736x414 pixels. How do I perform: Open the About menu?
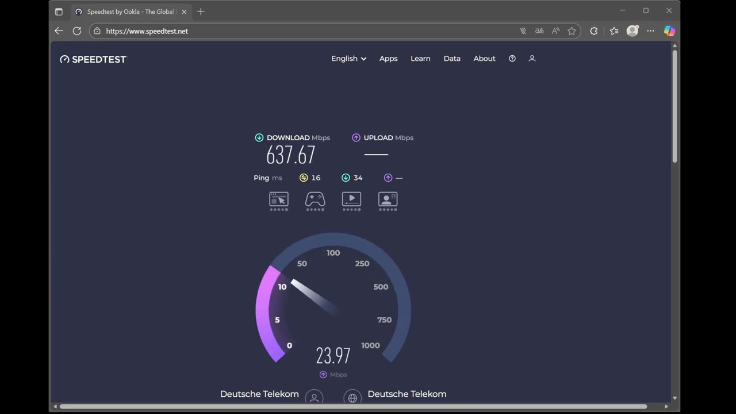tap(484, 59)
